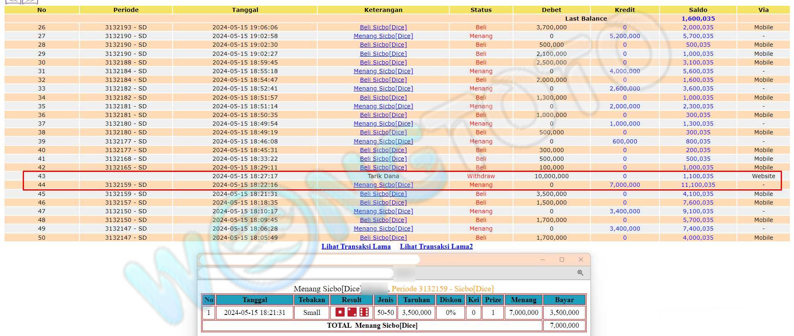The height and width of the screenshot is (336, 794).
Task: Click the previous page arrow icon
Action: pyautogui.click(x=13, y=1)
